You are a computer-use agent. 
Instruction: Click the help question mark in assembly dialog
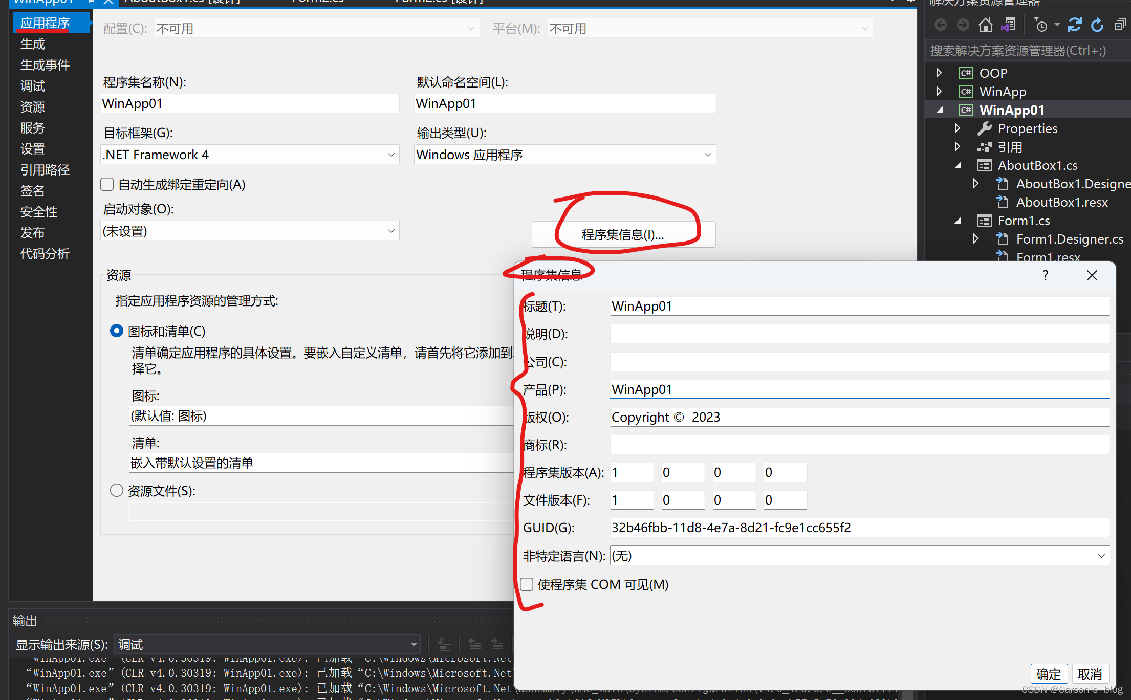tap(1045, 275)
